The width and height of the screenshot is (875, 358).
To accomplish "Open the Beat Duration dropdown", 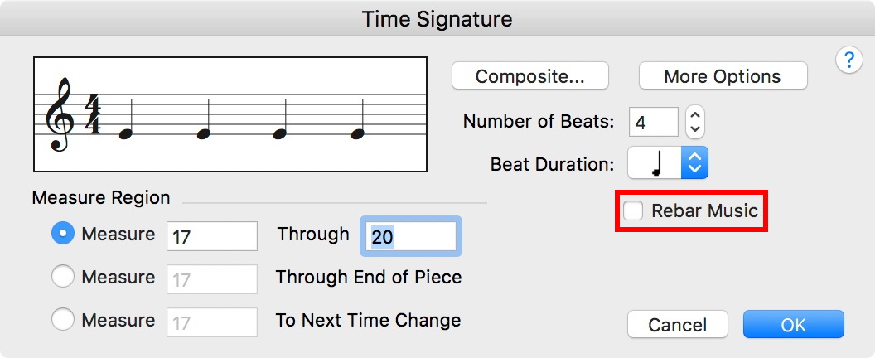I will pos(694,163).
